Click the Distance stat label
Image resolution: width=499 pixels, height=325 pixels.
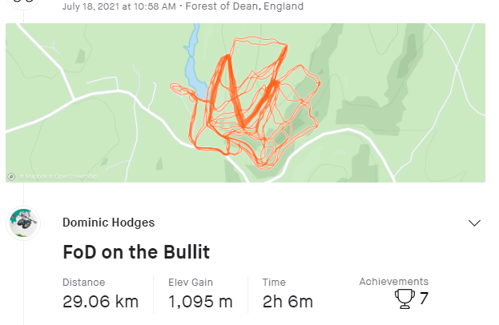click(83, 283)
